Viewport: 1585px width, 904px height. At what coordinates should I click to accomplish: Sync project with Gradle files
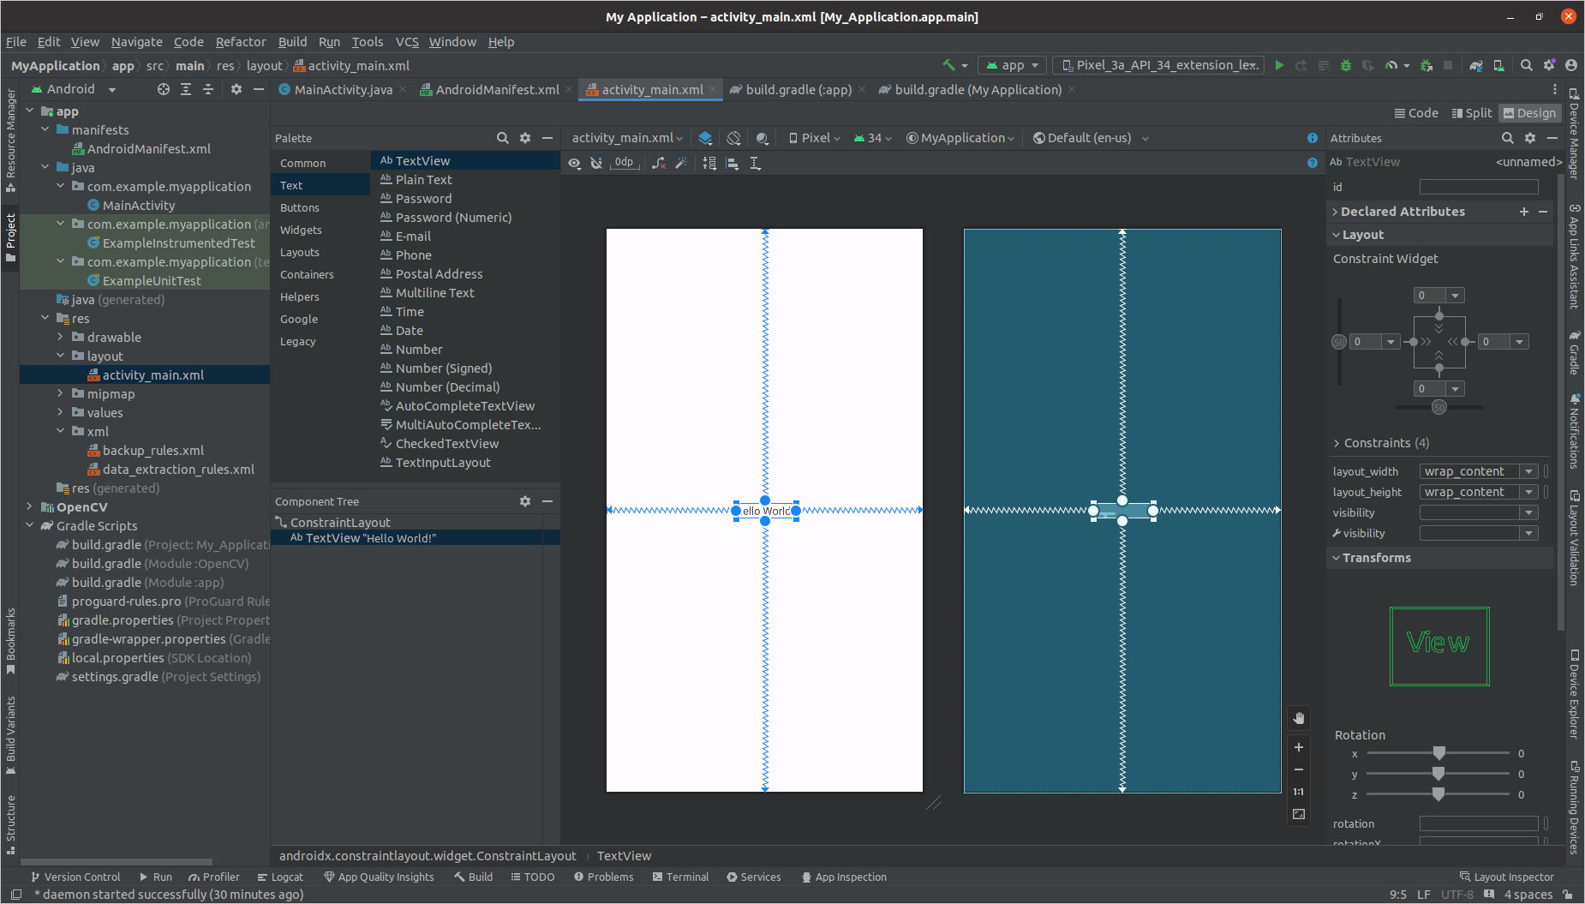point(1476,65)
